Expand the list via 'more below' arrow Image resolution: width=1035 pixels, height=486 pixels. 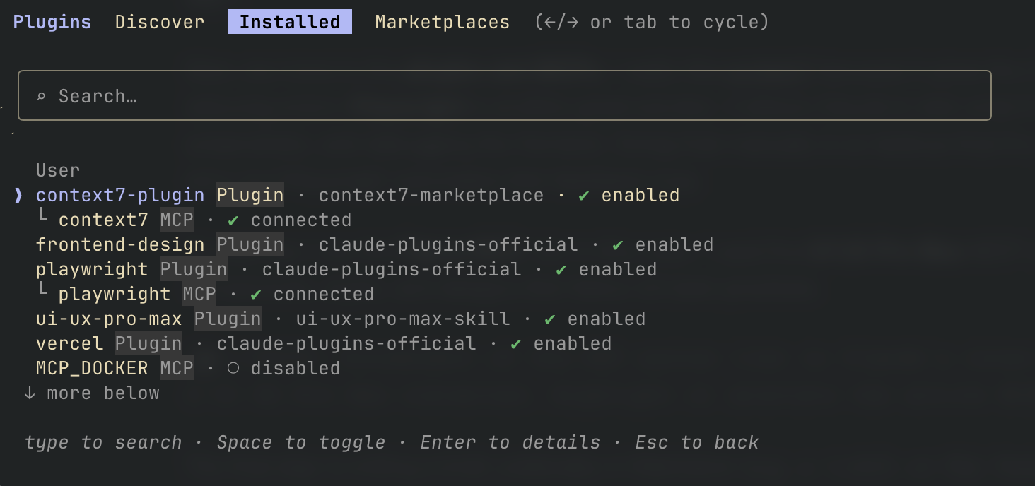pyautogui.click(x=30, y=393)
